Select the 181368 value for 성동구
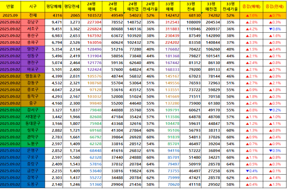Viewport: 287px width, 189px height. pos(170,56)
